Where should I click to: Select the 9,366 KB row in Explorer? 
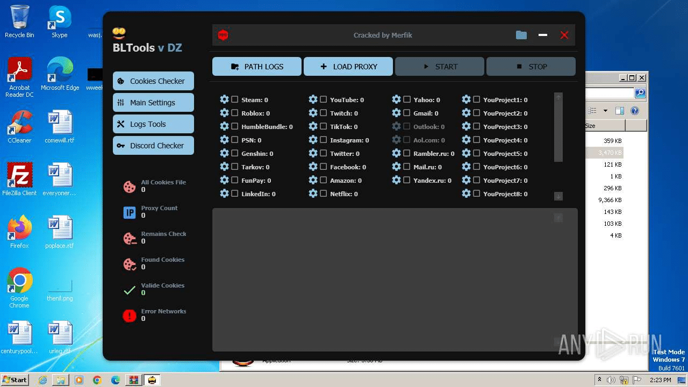coord(610,200)
